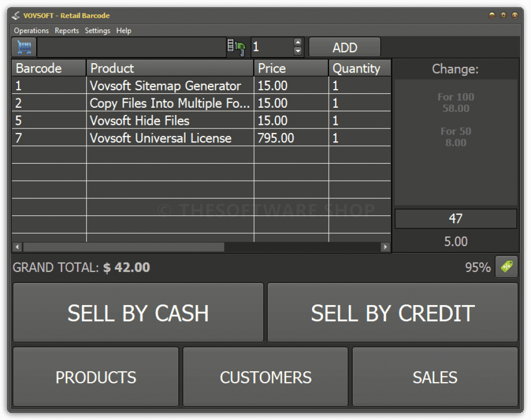Select the Vovsoft Universal License row
531x420 pixels.
coord(201,138)
